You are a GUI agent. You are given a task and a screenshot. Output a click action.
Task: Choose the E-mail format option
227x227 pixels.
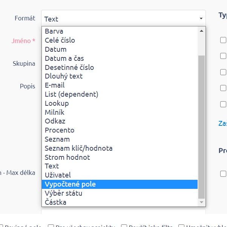[x=55, y=85]
